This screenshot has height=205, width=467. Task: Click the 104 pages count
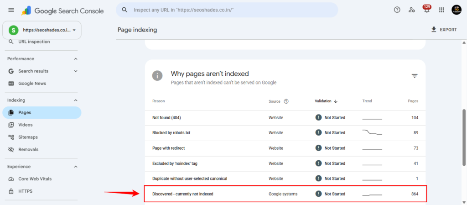415,118
